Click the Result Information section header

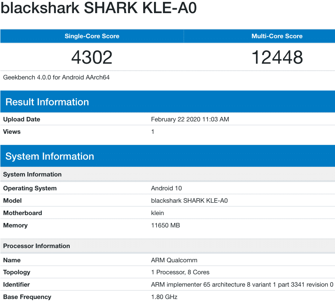click(x=47, y=102)
